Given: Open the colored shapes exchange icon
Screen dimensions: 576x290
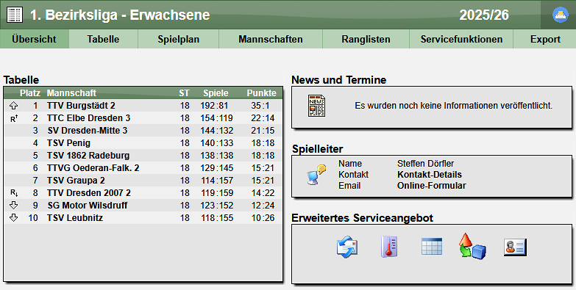Looking at the screenshot, I should [x=472, y=247].
